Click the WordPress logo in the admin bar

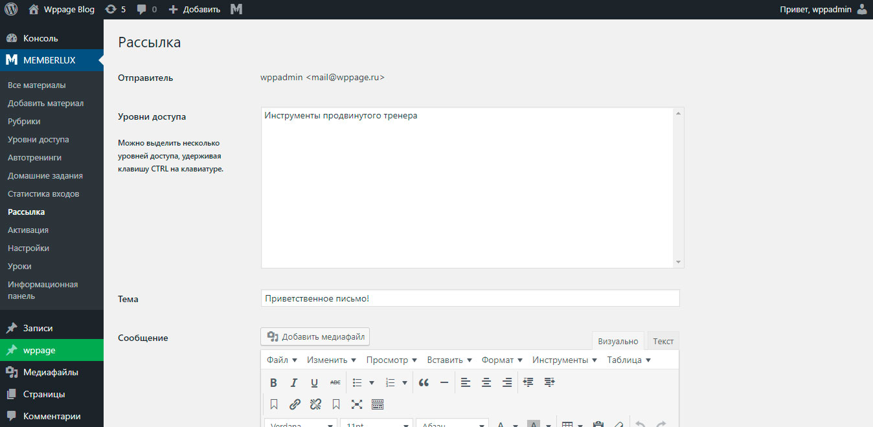11,9
